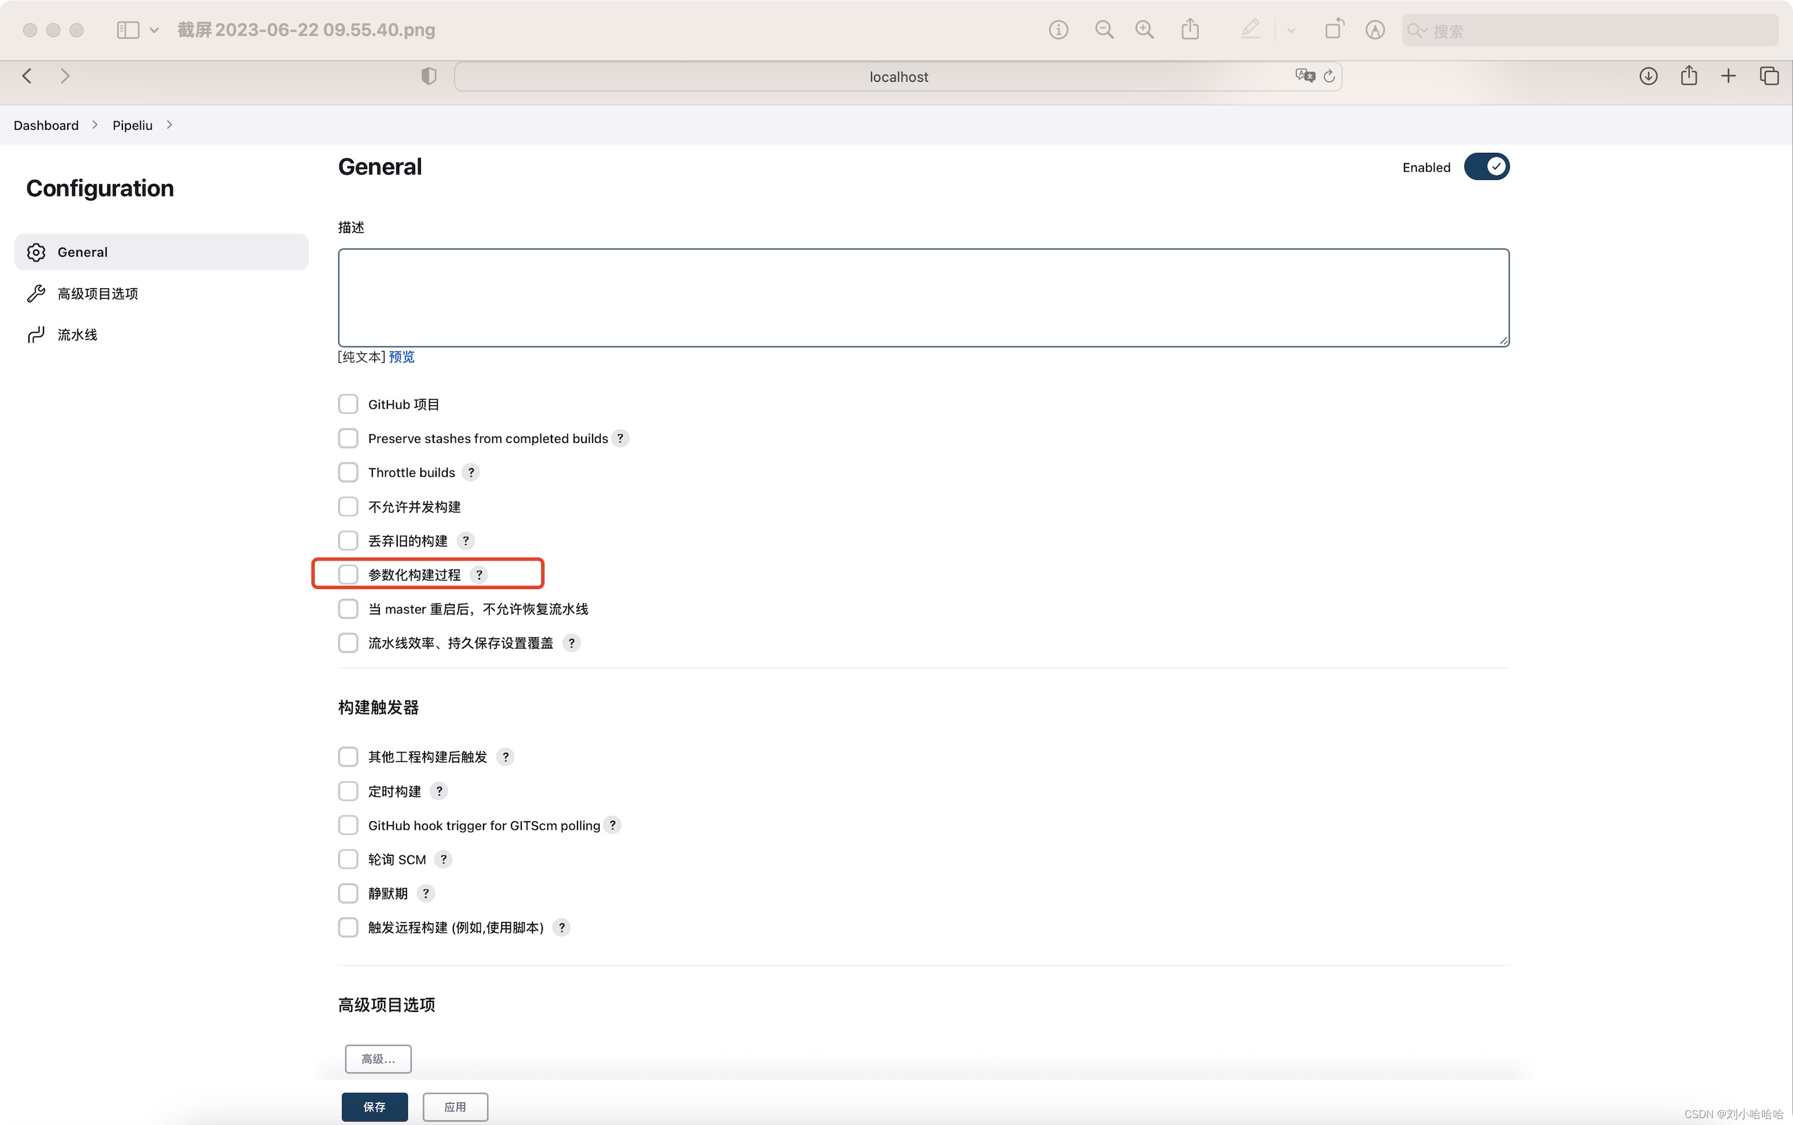This screenshot has height=1125, width=1793.
Task: Zoom out with the magnifier minus icon
Action: 1104,30
